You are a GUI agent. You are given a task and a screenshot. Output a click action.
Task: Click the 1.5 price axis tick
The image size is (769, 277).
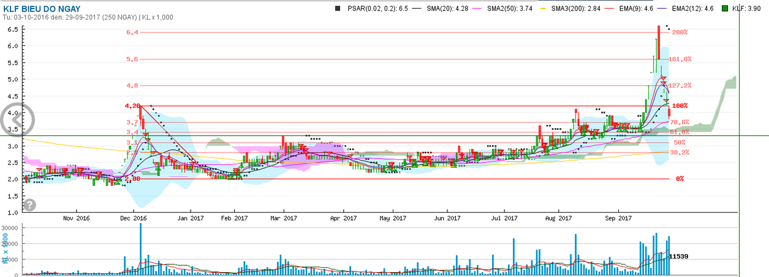[x=13, y=195]
